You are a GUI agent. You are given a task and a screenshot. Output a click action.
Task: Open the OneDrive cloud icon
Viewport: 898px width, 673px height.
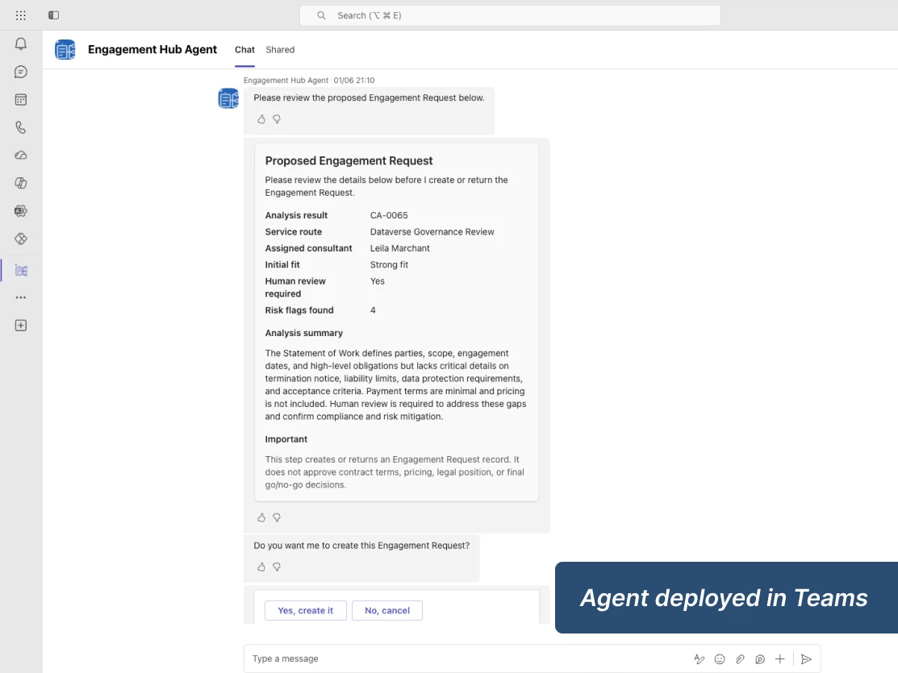(21, 155)
